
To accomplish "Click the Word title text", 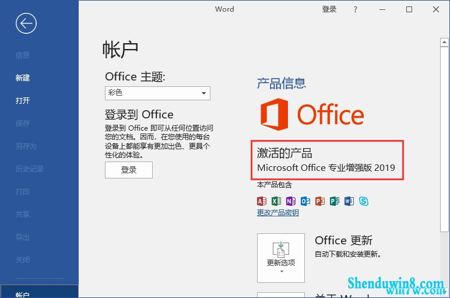I will click(224, 9).
